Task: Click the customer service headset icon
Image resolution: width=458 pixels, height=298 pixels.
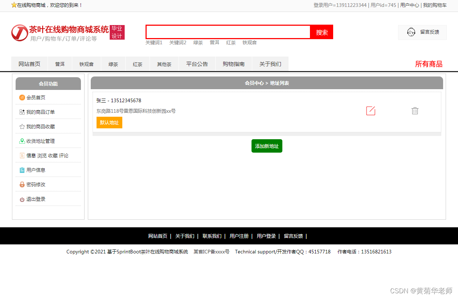Action: tap(411, 32)
